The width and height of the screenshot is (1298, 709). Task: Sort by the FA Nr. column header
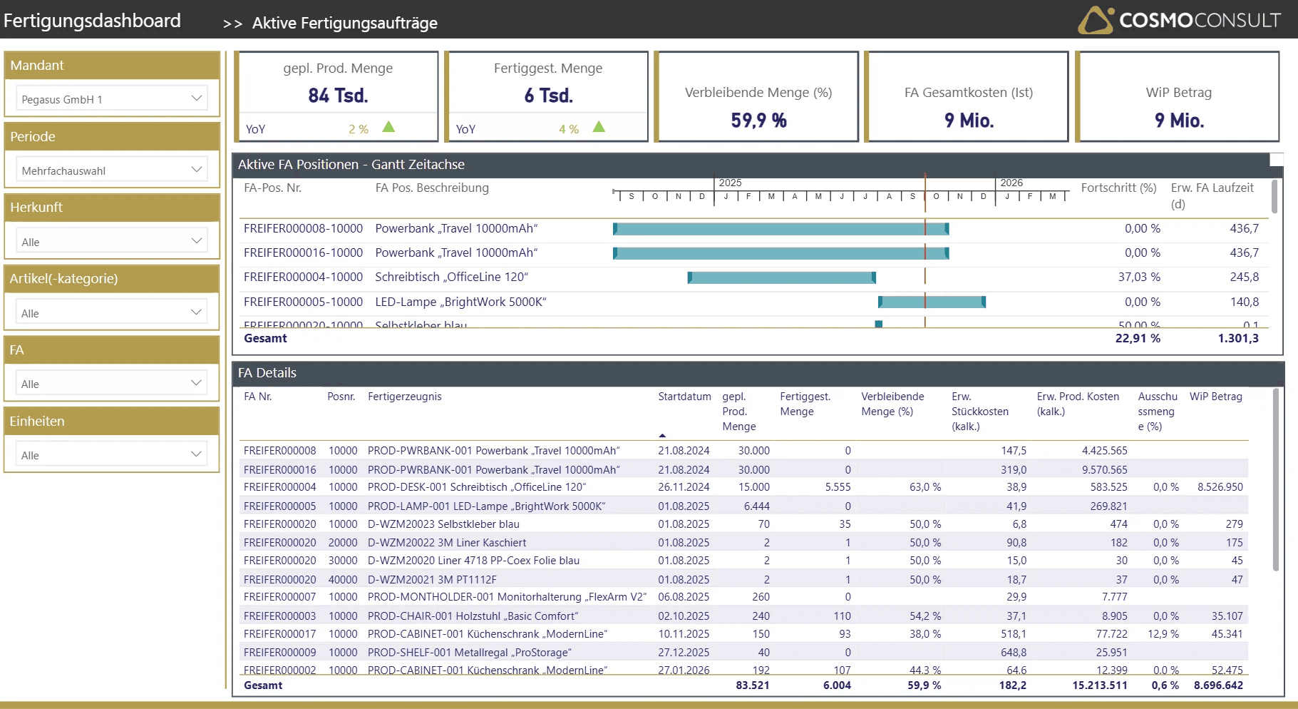(x=257, y=397)
